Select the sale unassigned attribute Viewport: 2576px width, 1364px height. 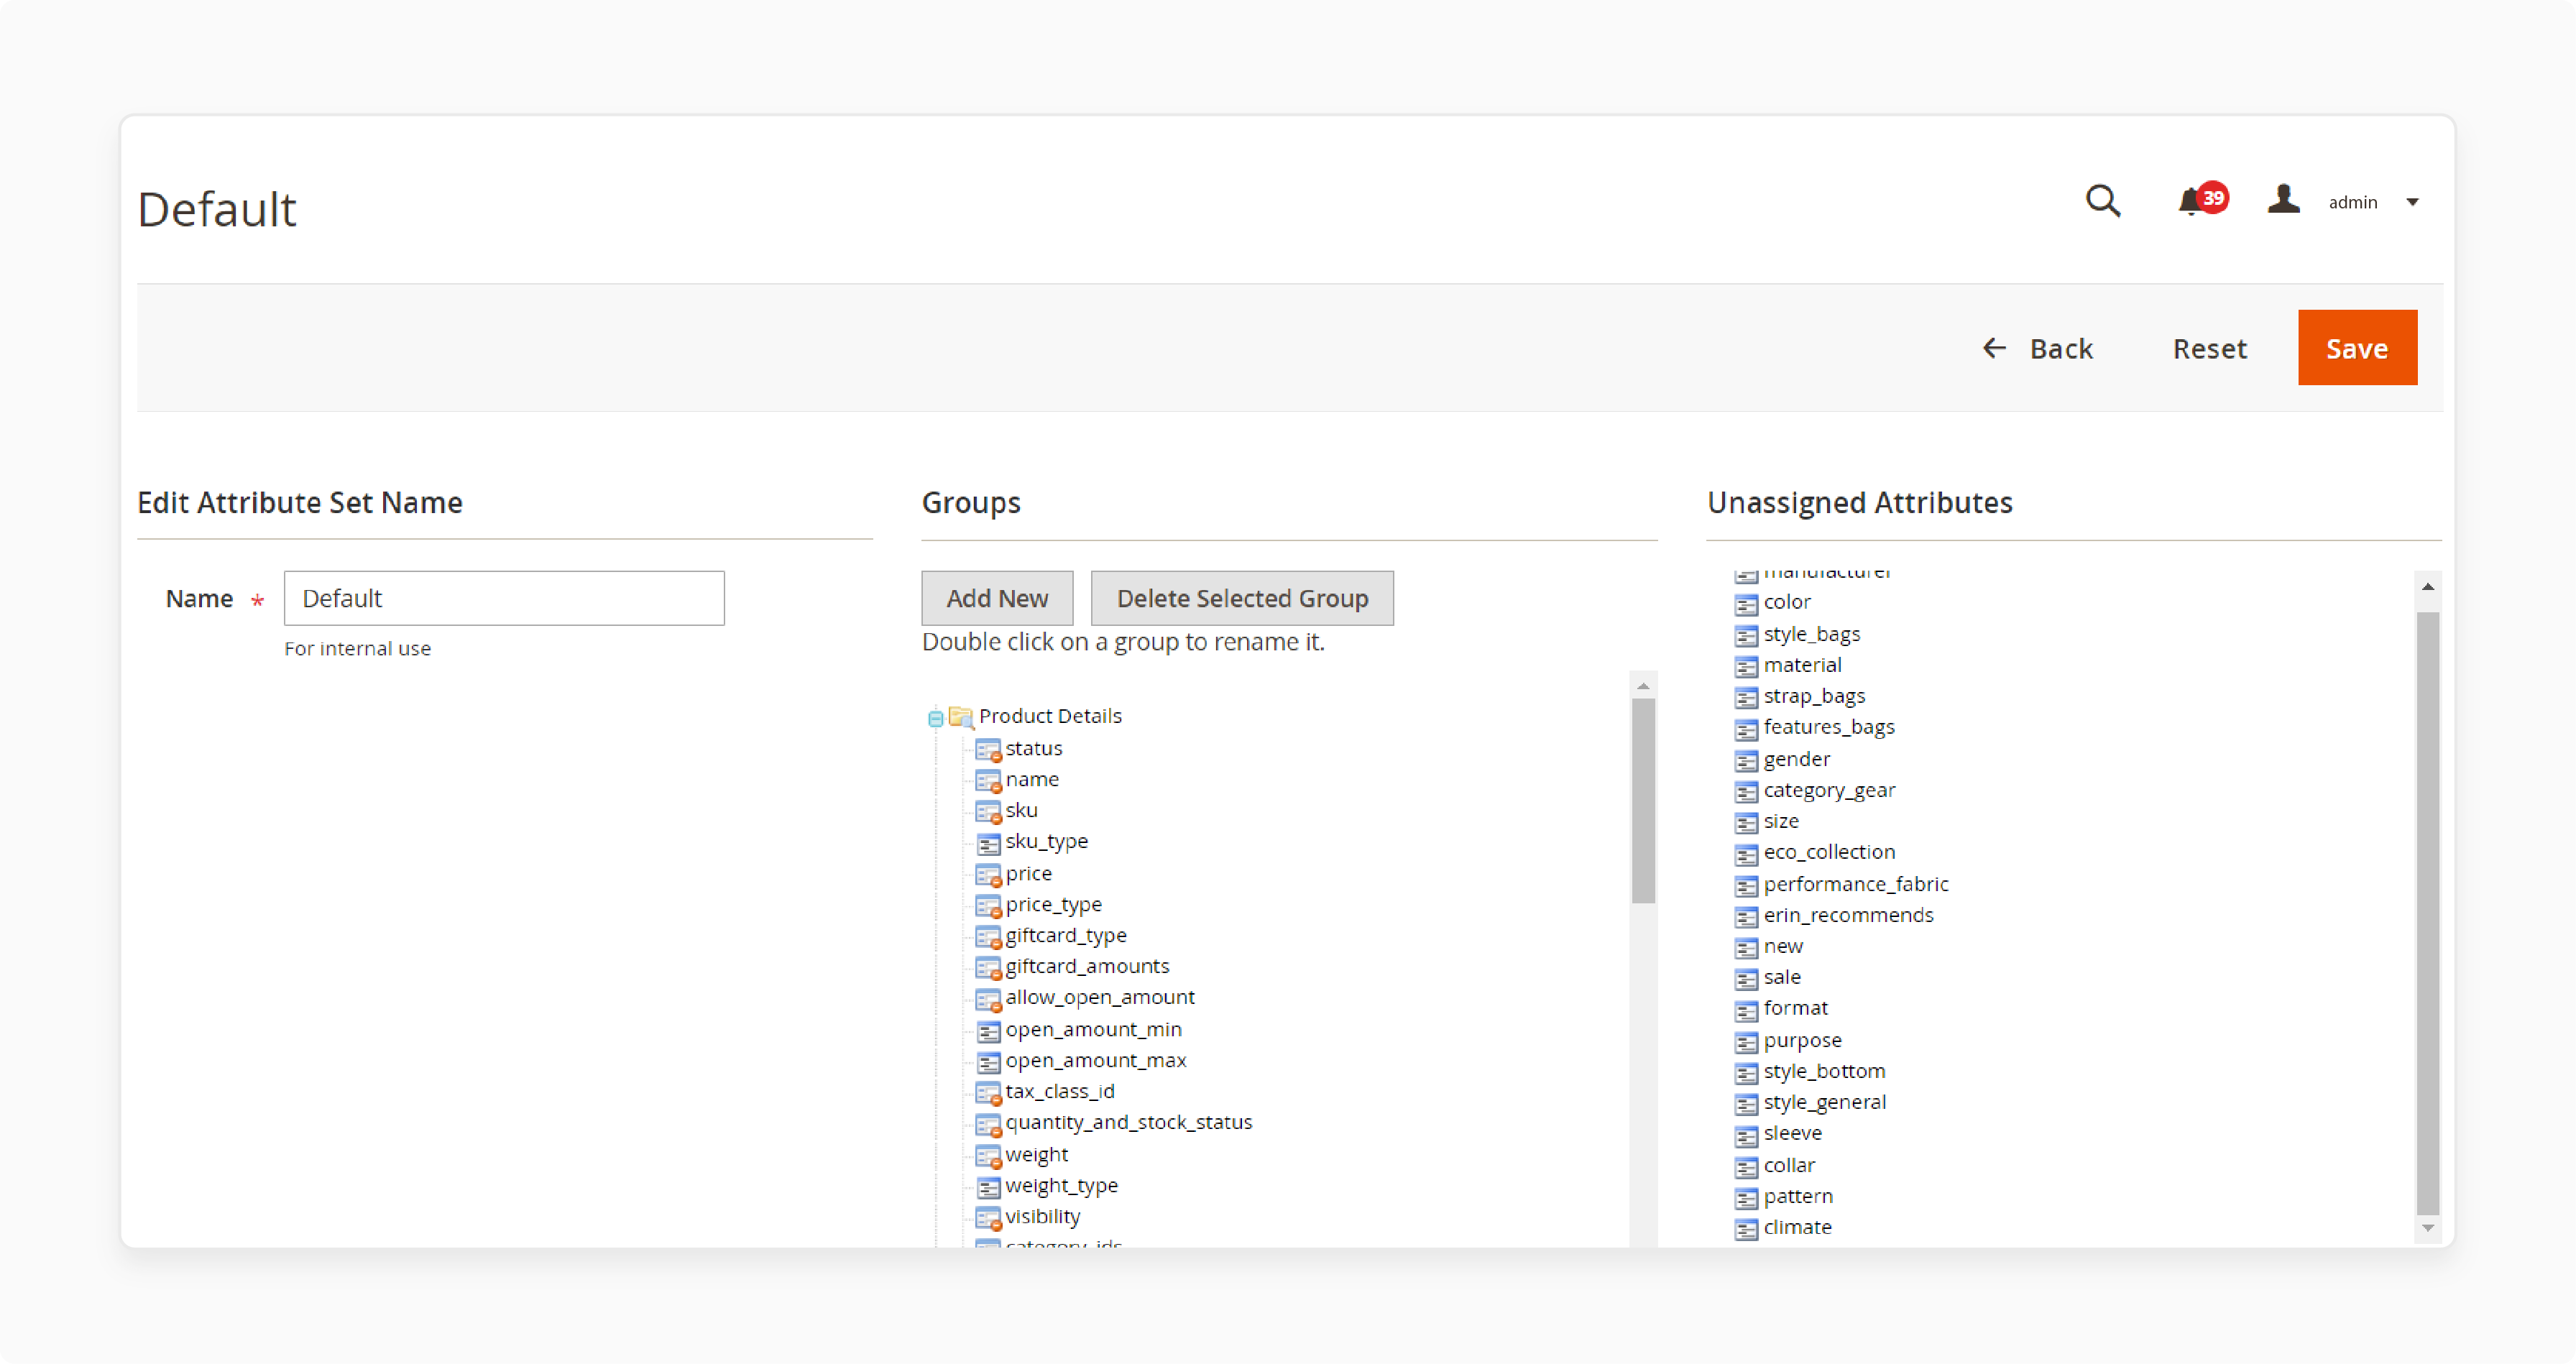click(1782, 977)
